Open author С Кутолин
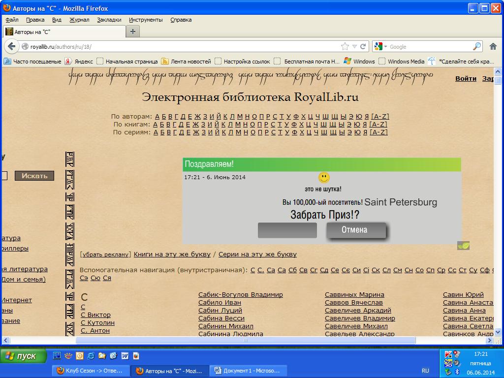The width and height of the screenshot is (504, 378). (x=97, y=322)
